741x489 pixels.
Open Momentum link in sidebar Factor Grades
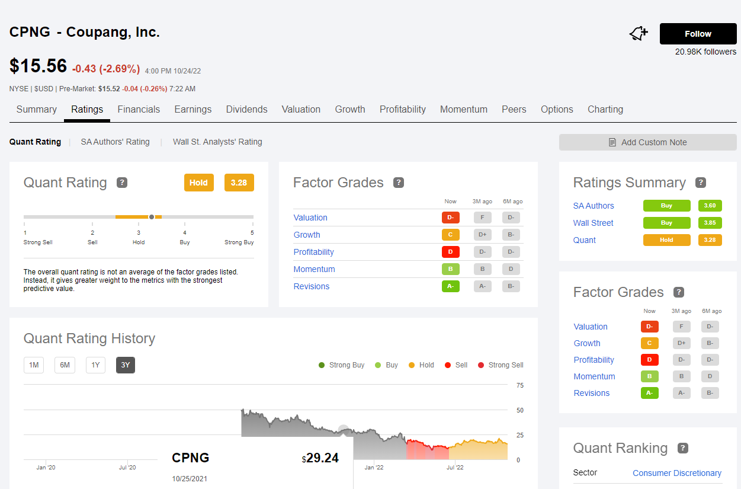595,376
